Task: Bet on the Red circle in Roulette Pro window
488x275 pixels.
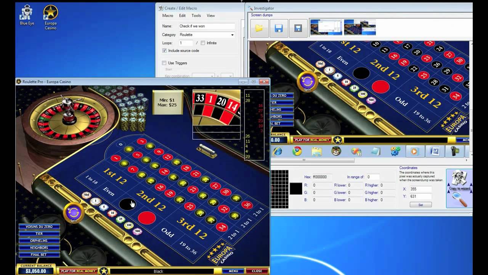Action: (x=147, y=218)
